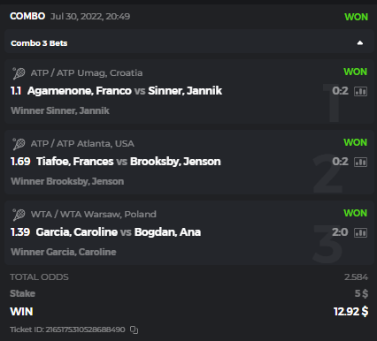Copy the Ticket ID using copy icon
This screenshot has width=377, height=341.
(134, 330)
